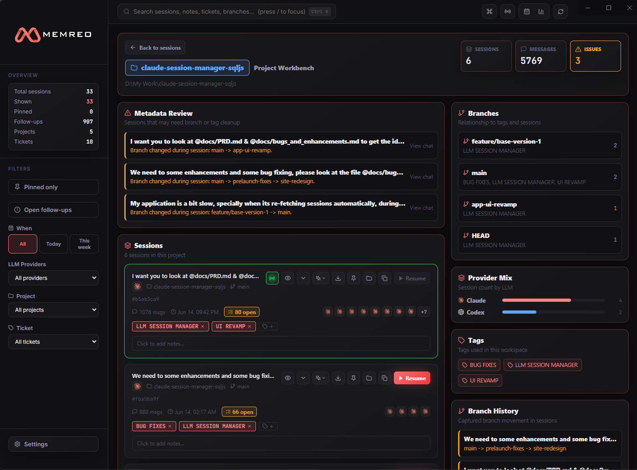Open the HEAD branch row
The width and height of the screenshot is (637, 470).
pyautogui.click(x=540, y=240)
